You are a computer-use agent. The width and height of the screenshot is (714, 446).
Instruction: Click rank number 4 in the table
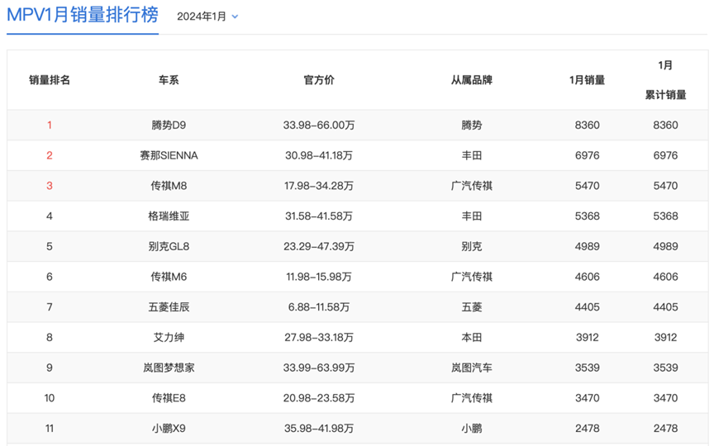pos(50,216)
